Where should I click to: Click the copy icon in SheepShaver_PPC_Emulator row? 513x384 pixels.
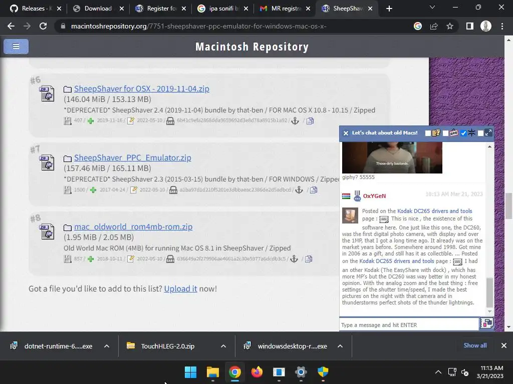coord(314,189)
